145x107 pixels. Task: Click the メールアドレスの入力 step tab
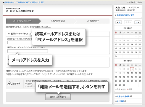[x=23, y=21]
